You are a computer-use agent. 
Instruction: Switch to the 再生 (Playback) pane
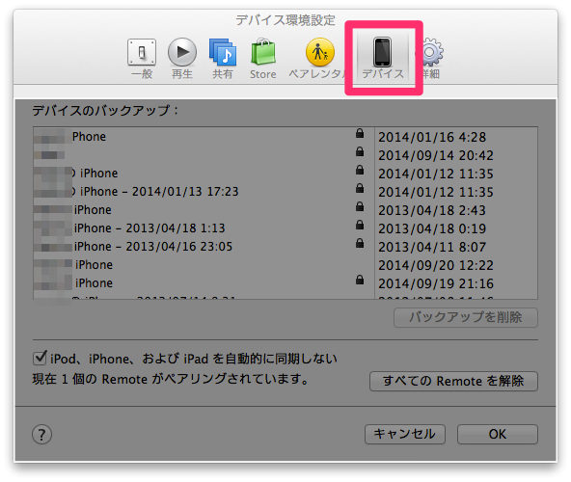click(x=182, y=59)
